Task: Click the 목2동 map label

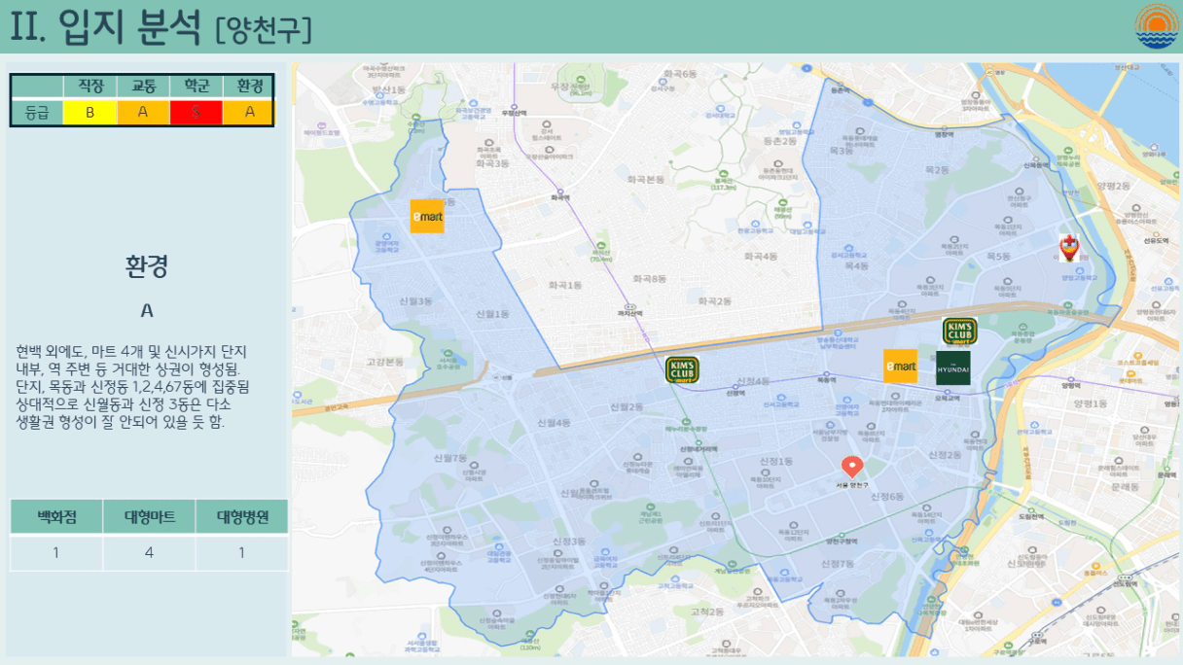Action: pos(937,170)
